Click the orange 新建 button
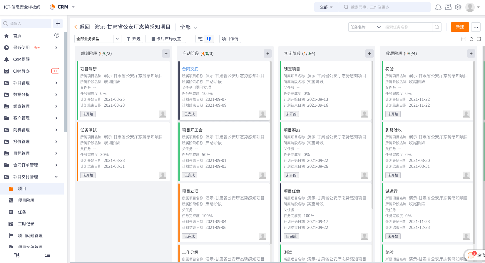Screen dimensions: 485x263 tap(460, 27)
